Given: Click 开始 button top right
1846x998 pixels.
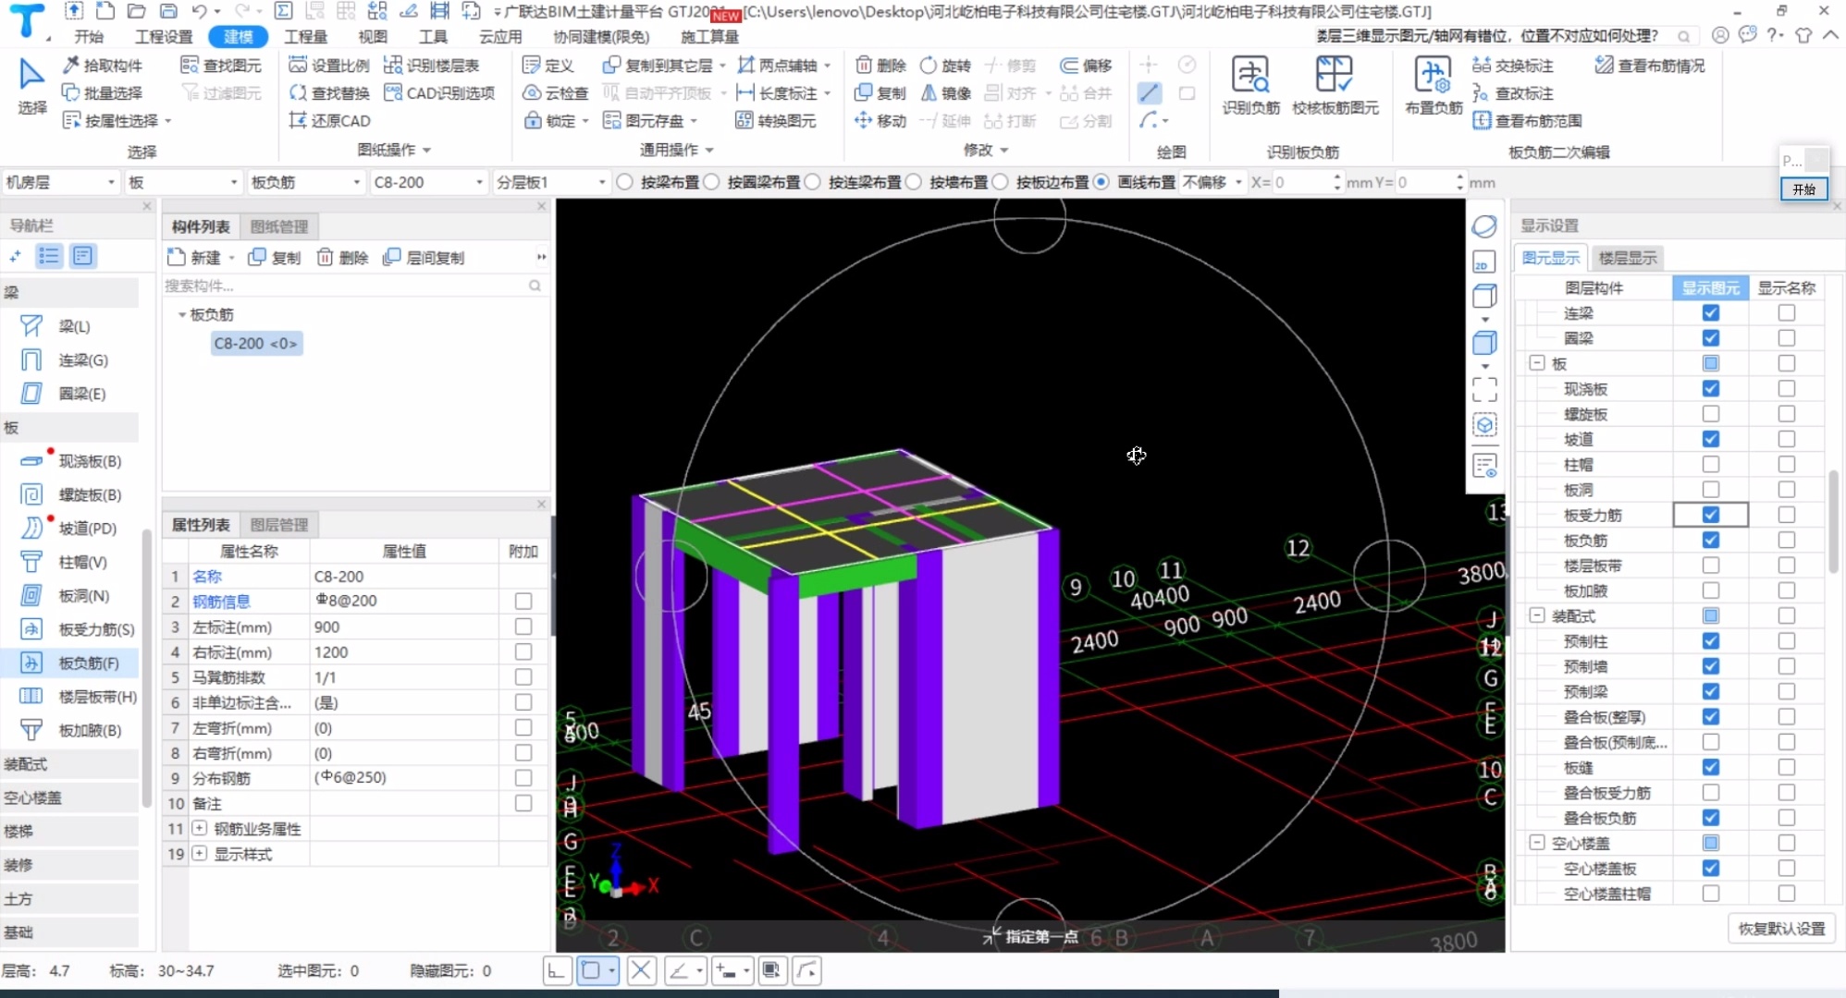Looking at the screenshot, I should tap(1803, 189).
